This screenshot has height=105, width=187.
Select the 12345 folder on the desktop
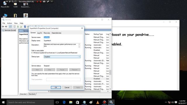[x=15, y=5]
